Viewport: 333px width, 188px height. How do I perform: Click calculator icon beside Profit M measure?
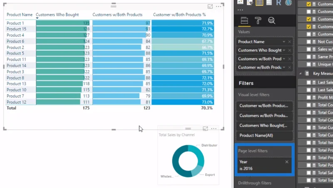click(x=314, y=98)
